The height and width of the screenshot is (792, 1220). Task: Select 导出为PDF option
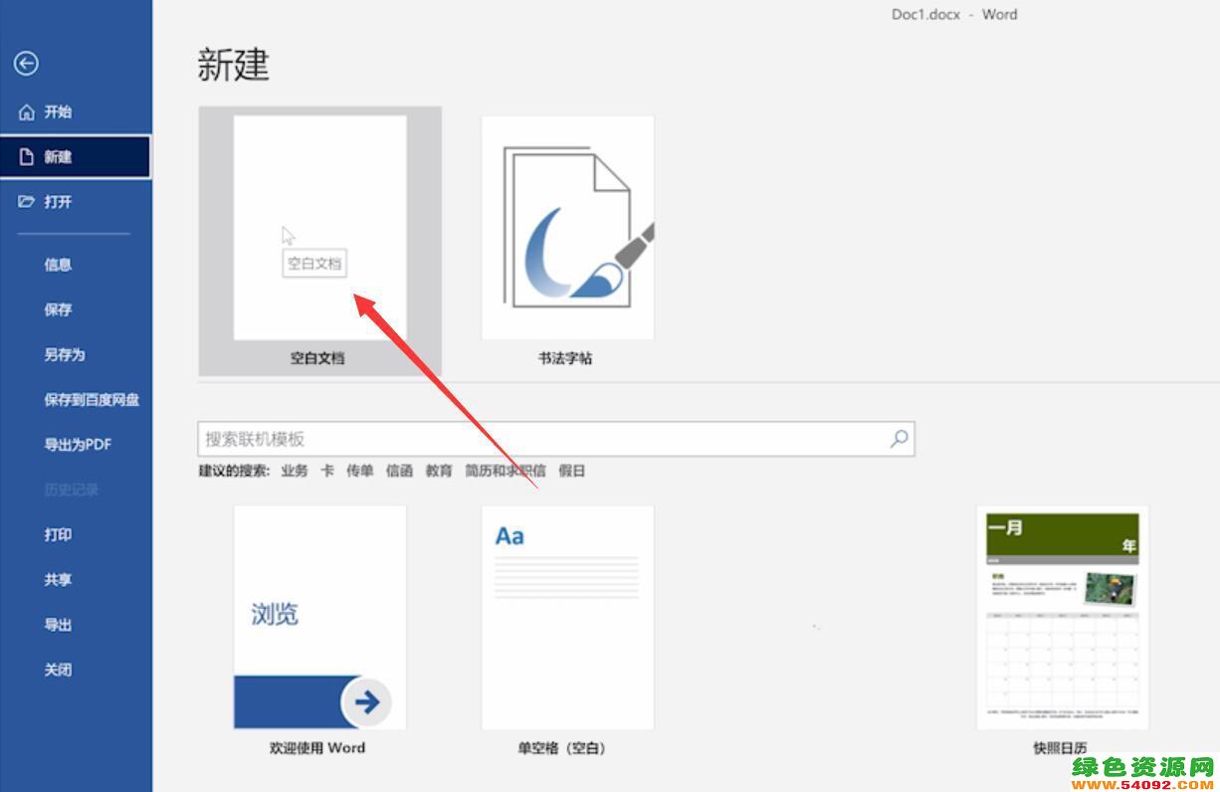coord(76,445)
